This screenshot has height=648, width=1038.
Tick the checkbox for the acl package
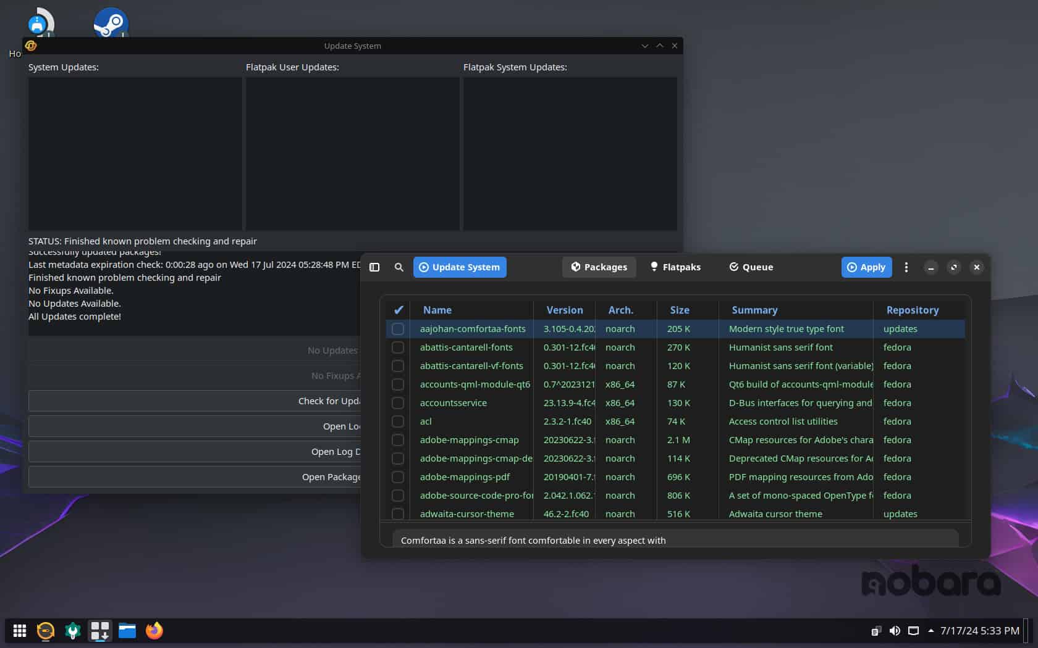398,422
